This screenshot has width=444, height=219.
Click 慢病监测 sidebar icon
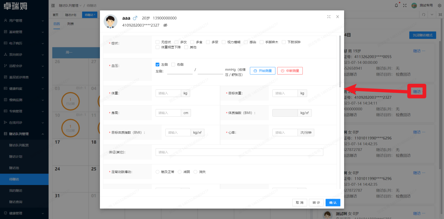pyautogui.click(x=6, y=100)
